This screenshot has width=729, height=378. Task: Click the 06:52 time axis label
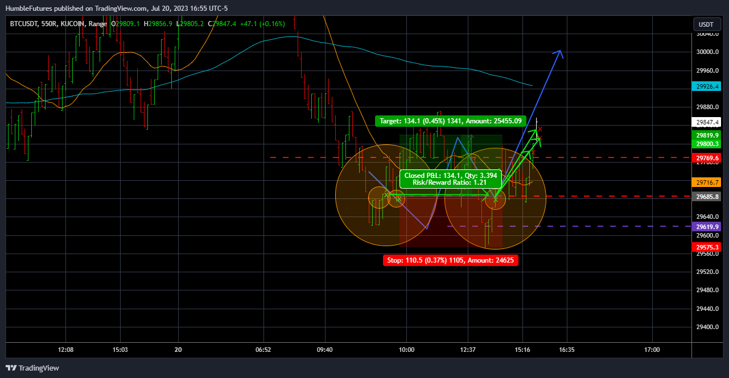coord(263,350)
